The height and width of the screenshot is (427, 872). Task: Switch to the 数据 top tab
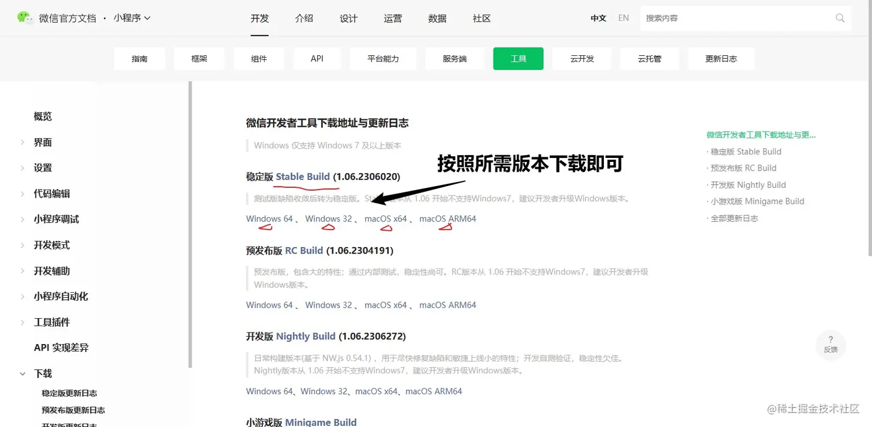437,18
